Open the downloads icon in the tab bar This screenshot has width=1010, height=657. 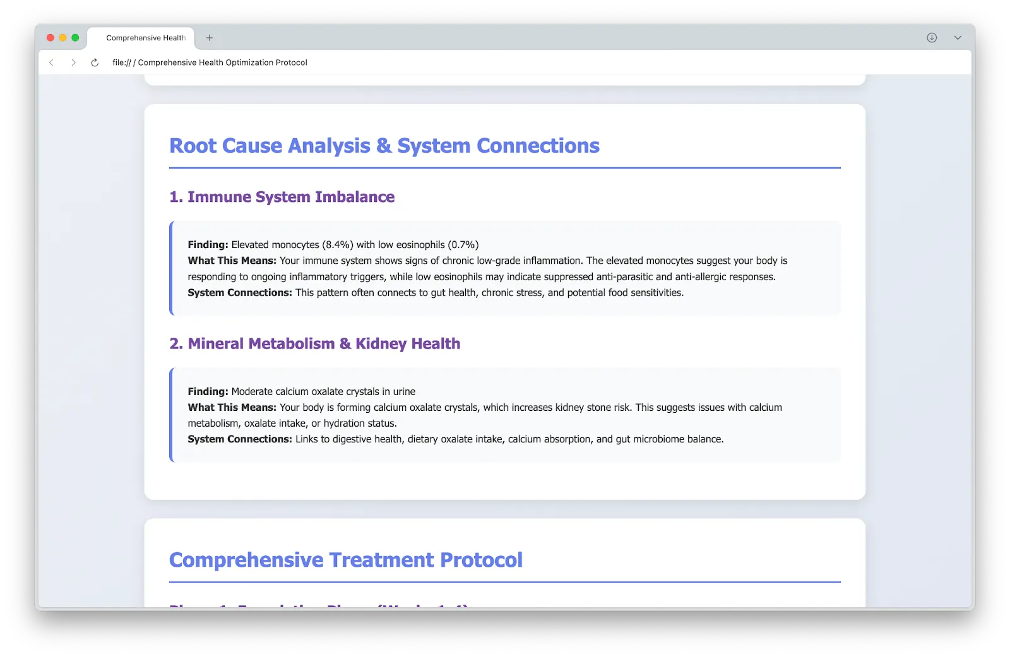[x=932, y=38]
